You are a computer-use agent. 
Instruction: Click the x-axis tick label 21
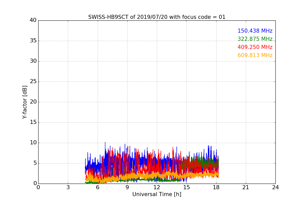coord(246,187)
